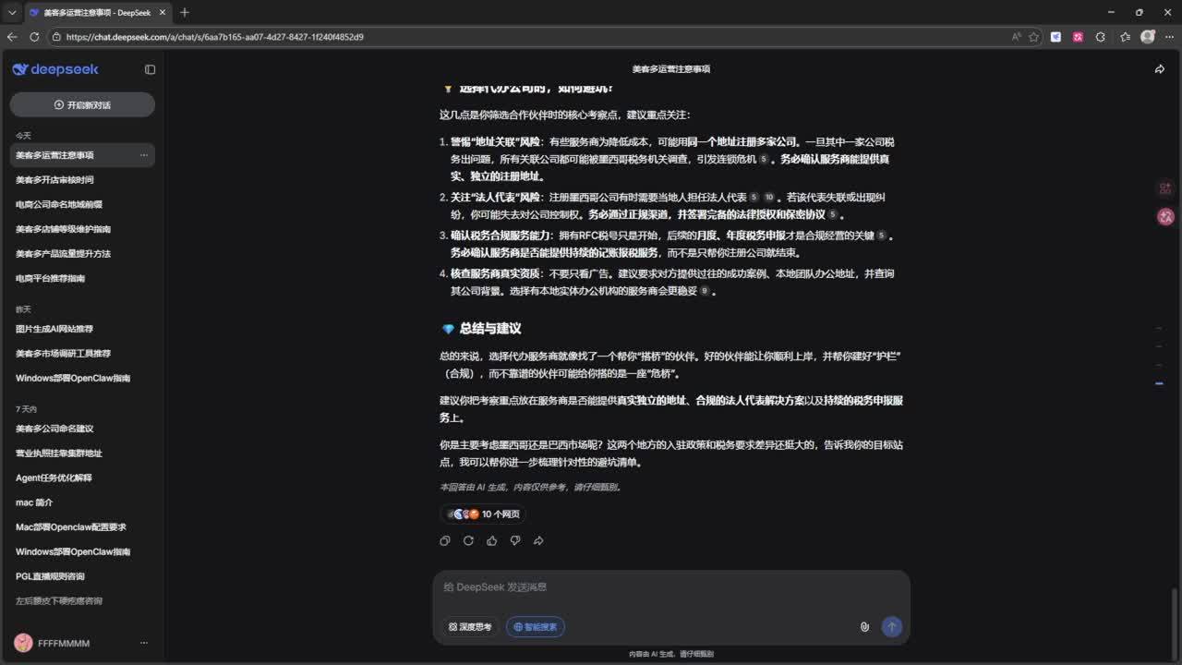
Task: Send the message with the arrow button
Action: point(891,626)
